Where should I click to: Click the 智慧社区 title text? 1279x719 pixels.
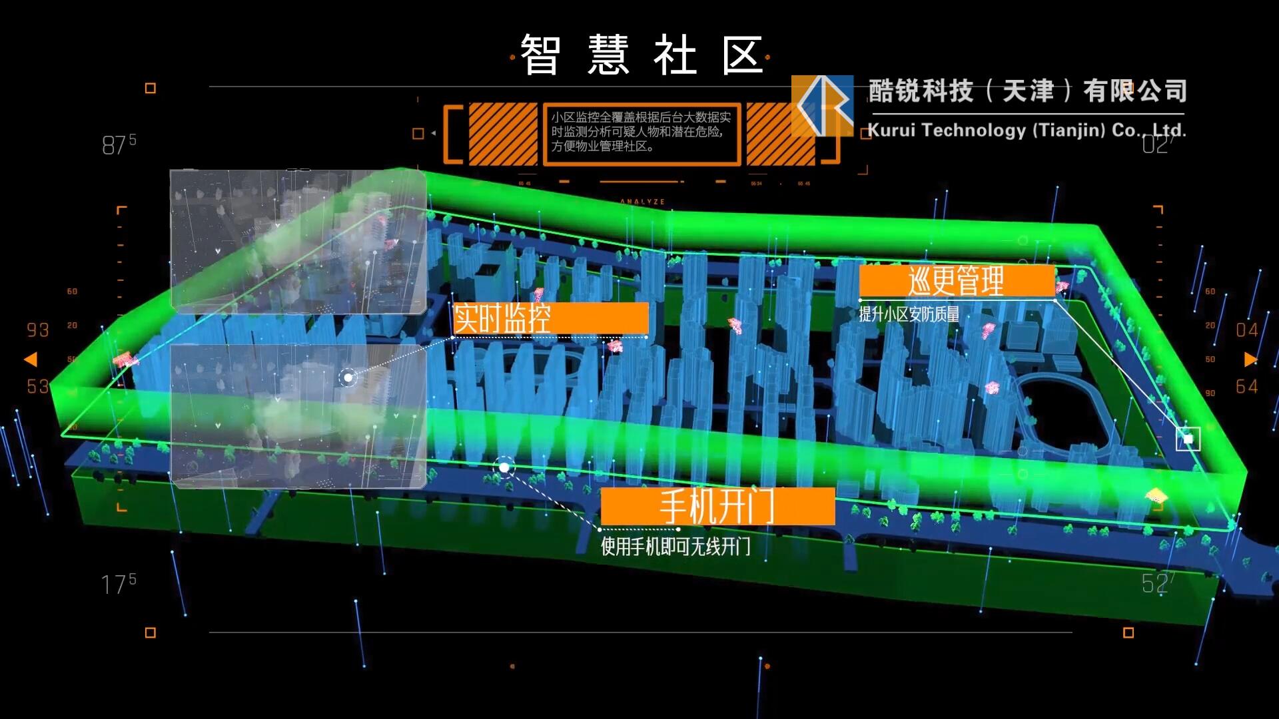click(641, 56)
